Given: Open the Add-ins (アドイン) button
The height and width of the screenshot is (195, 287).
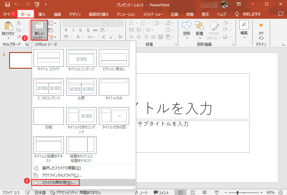Looking at the screenshot, I should (261, 31).
